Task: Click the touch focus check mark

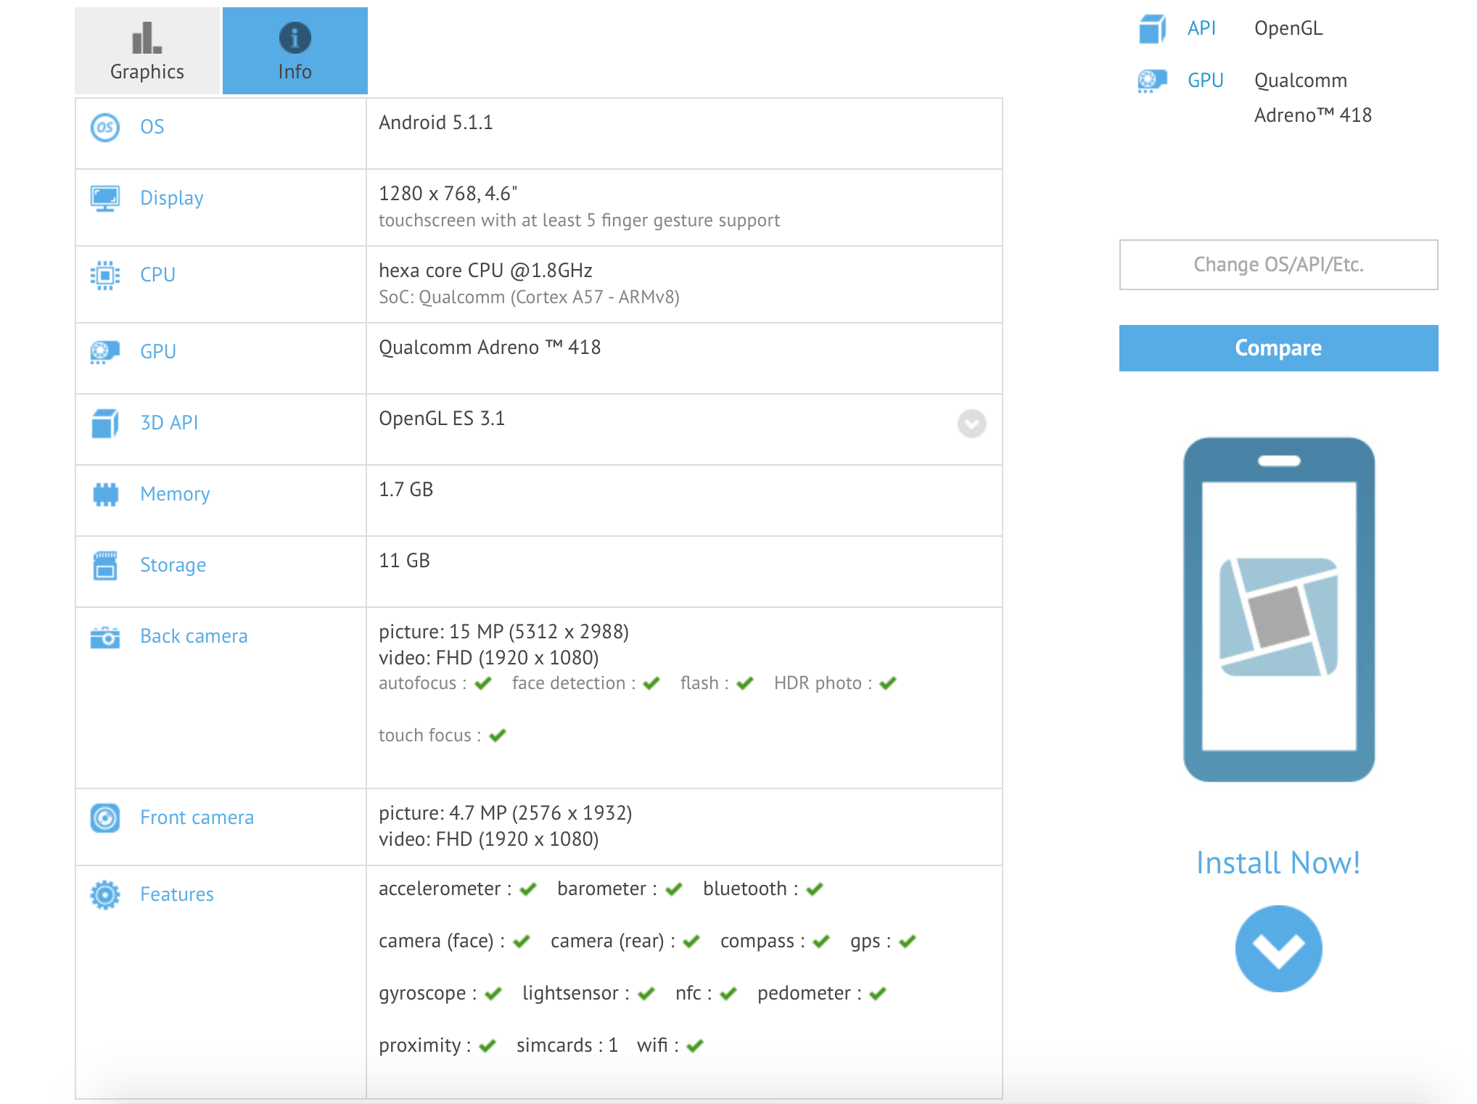Action: coord(498,736)
